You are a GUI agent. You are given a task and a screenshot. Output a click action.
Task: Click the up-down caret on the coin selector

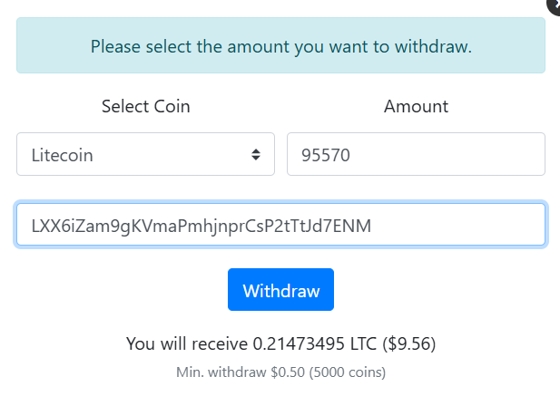pos(256,154)
